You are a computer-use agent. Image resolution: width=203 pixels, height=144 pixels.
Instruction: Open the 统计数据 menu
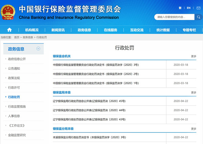point(163,30)
